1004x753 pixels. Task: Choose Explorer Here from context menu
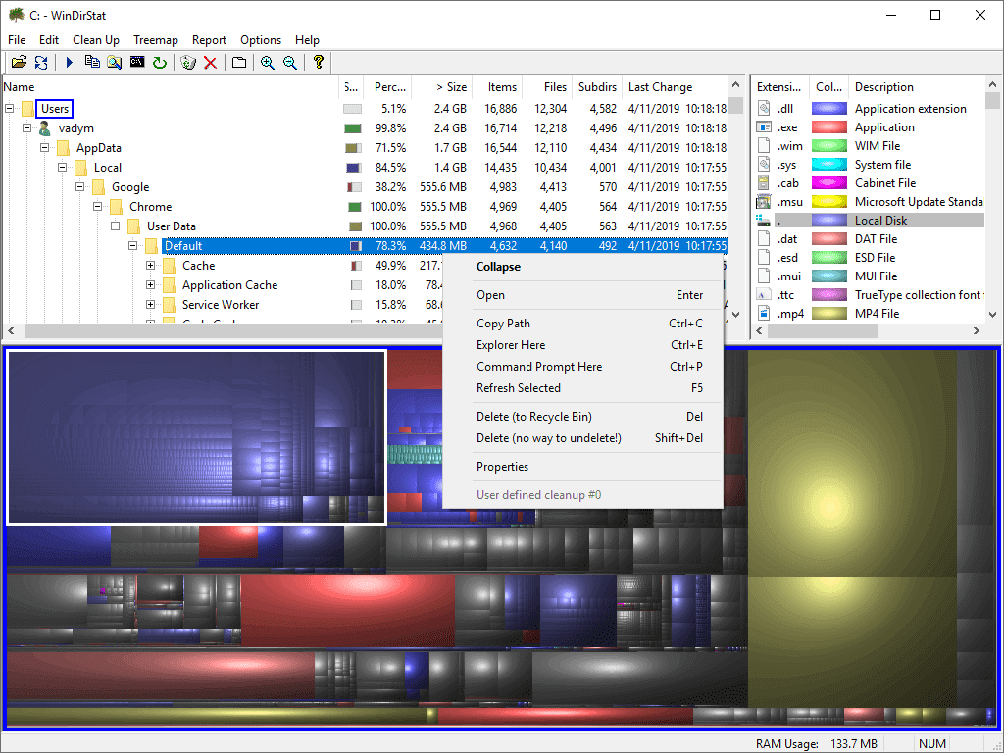coord(583,345)
